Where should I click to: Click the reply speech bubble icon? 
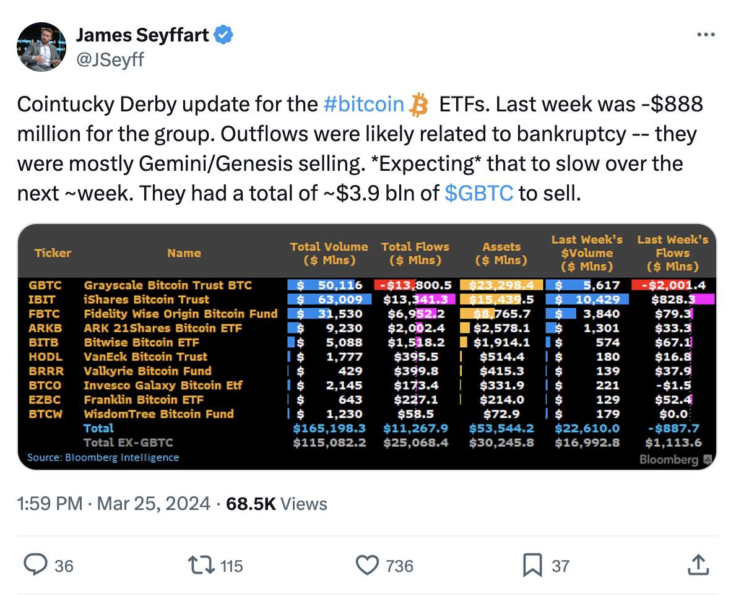[x=36, y=564]
